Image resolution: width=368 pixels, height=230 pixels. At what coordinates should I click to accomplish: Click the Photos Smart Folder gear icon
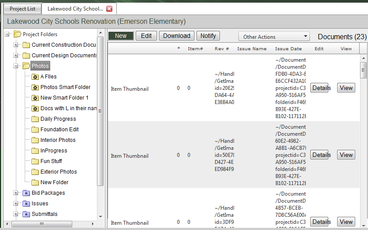pos(35,87)
